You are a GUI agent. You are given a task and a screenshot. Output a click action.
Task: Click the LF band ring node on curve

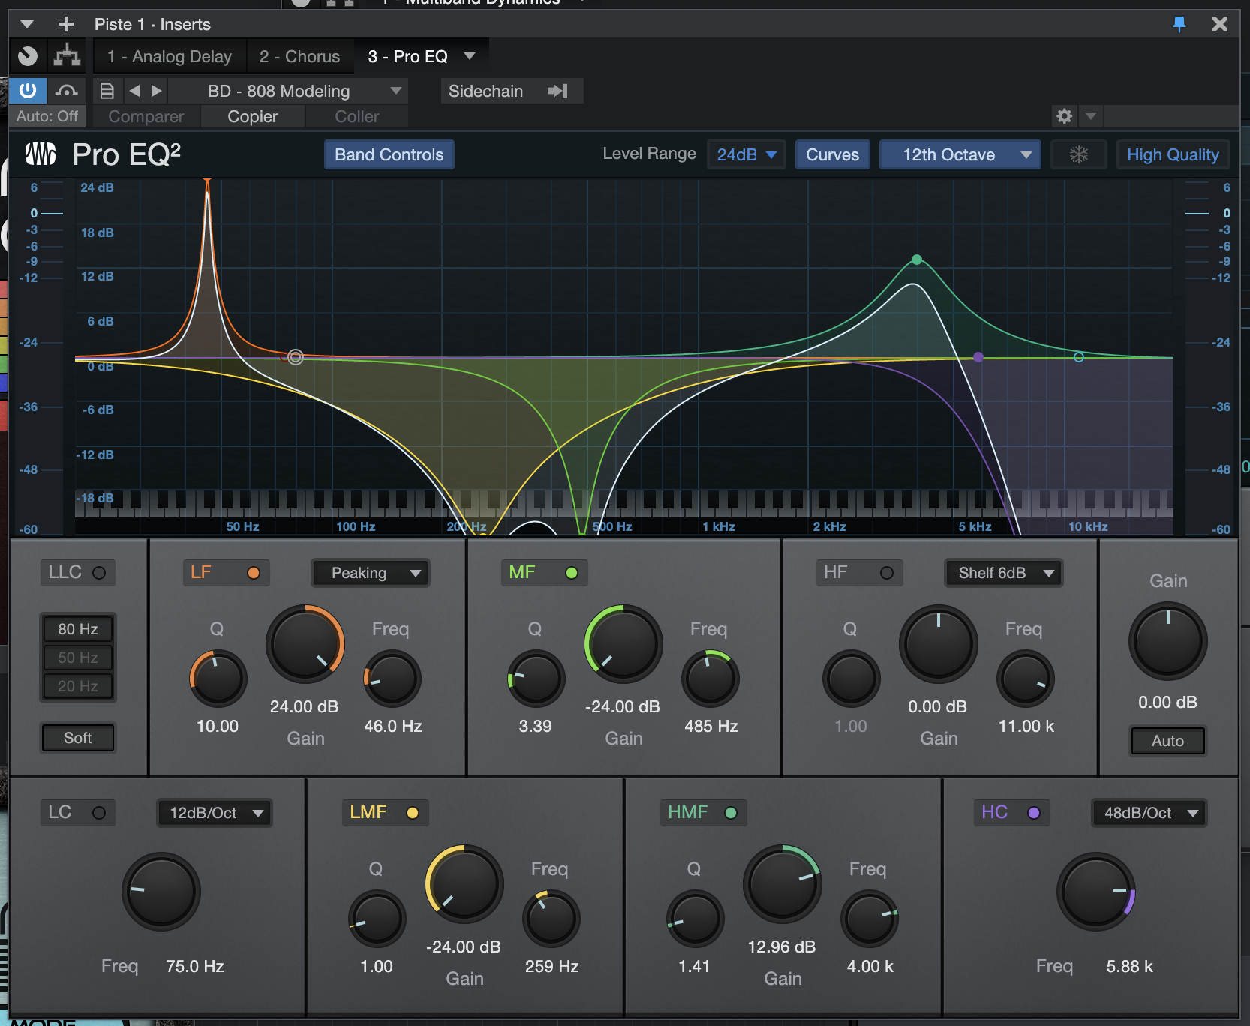(x=296, y=357)
